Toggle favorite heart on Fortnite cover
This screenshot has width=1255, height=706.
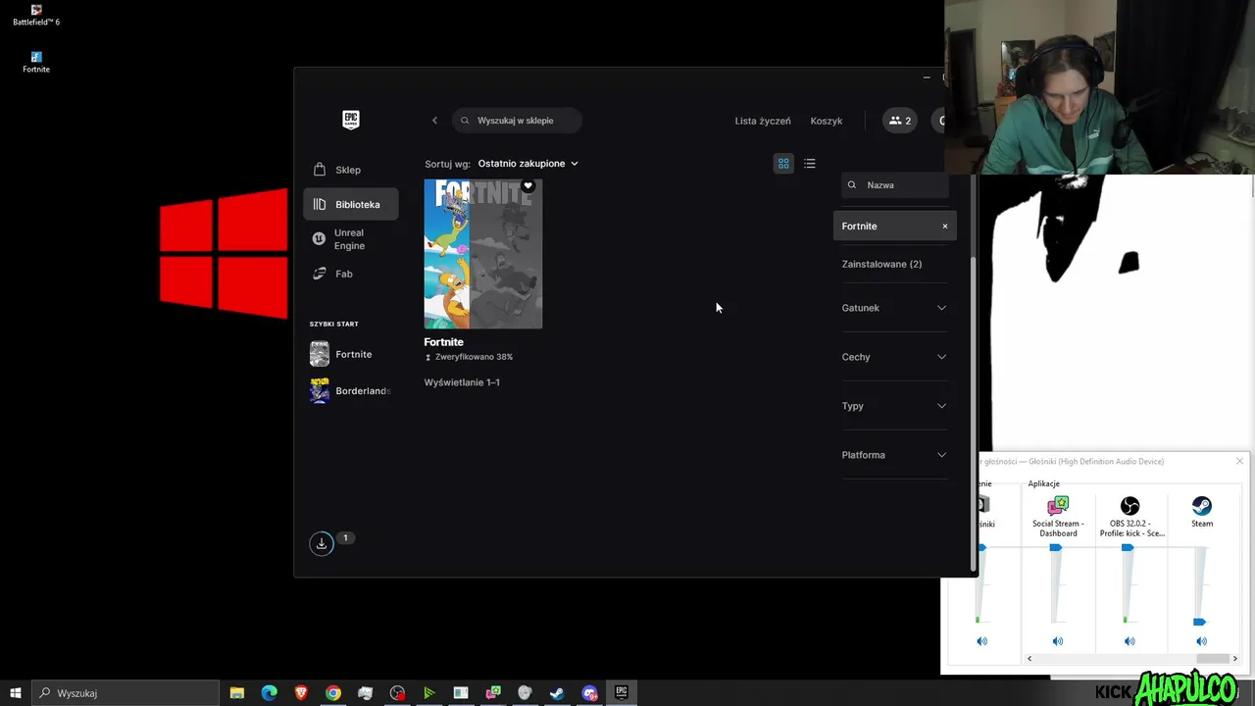click(x=527, y=186)
